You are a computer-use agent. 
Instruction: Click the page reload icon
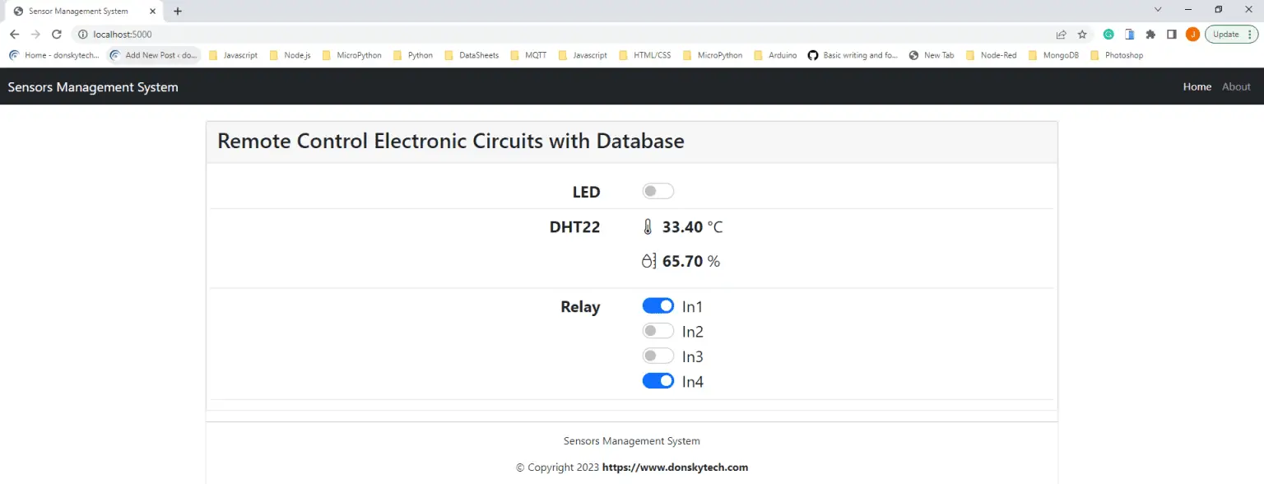pos(56,34)
